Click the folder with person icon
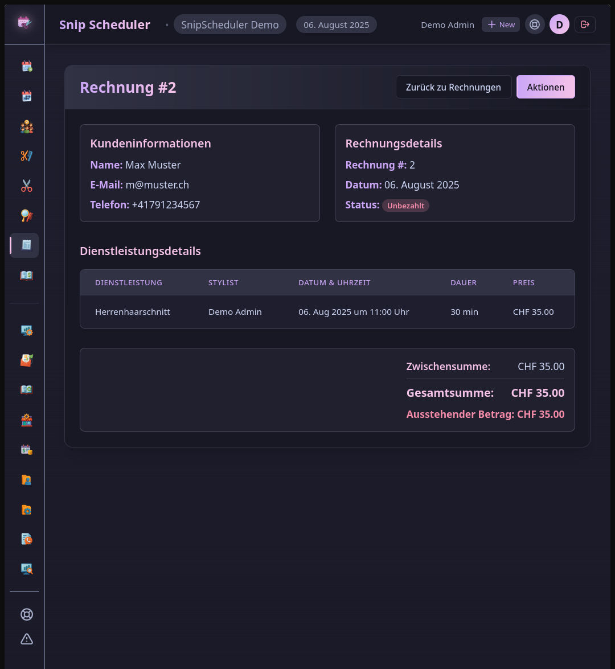 point(27,480)
